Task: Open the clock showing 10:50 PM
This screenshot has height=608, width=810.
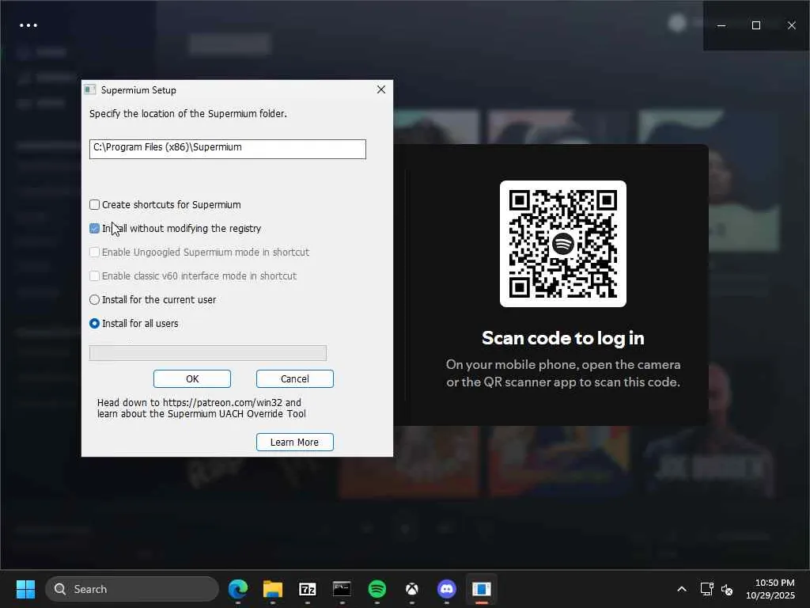Action: [770, 589]
